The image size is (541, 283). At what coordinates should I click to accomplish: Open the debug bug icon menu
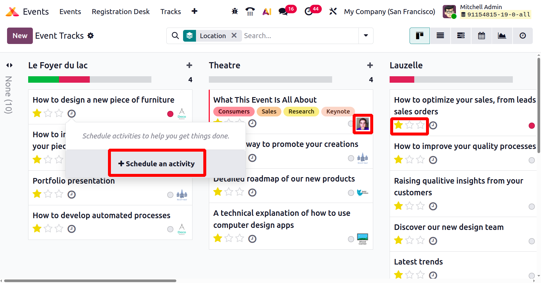[x=235, y=11]
